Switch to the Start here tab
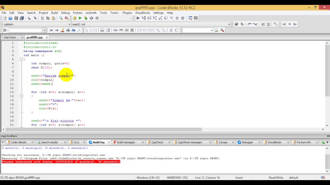 click(x=10, y=37)
